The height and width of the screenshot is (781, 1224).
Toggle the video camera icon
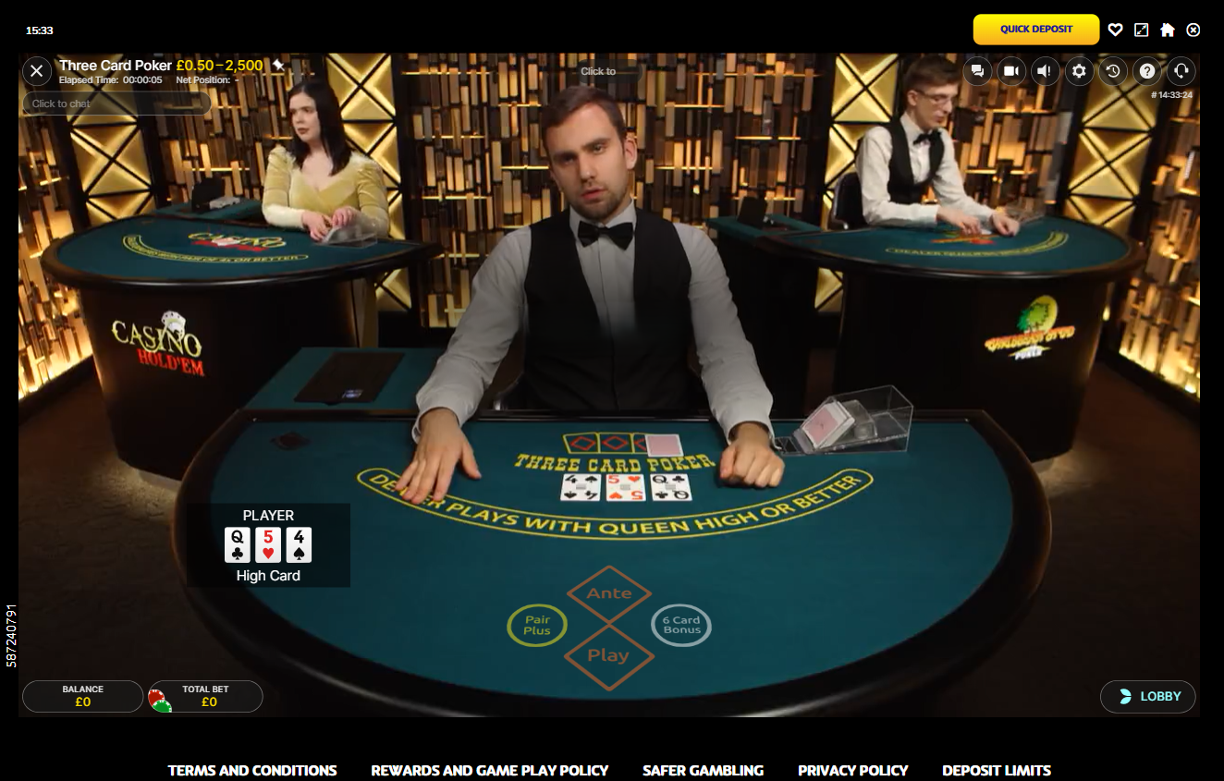point(1011,71)
